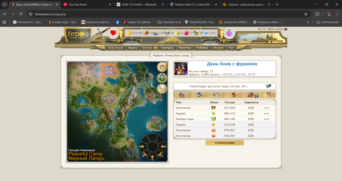Click the wood logs resource icon
This screenshot has height=181, width=342.
(x=146, y=33)
